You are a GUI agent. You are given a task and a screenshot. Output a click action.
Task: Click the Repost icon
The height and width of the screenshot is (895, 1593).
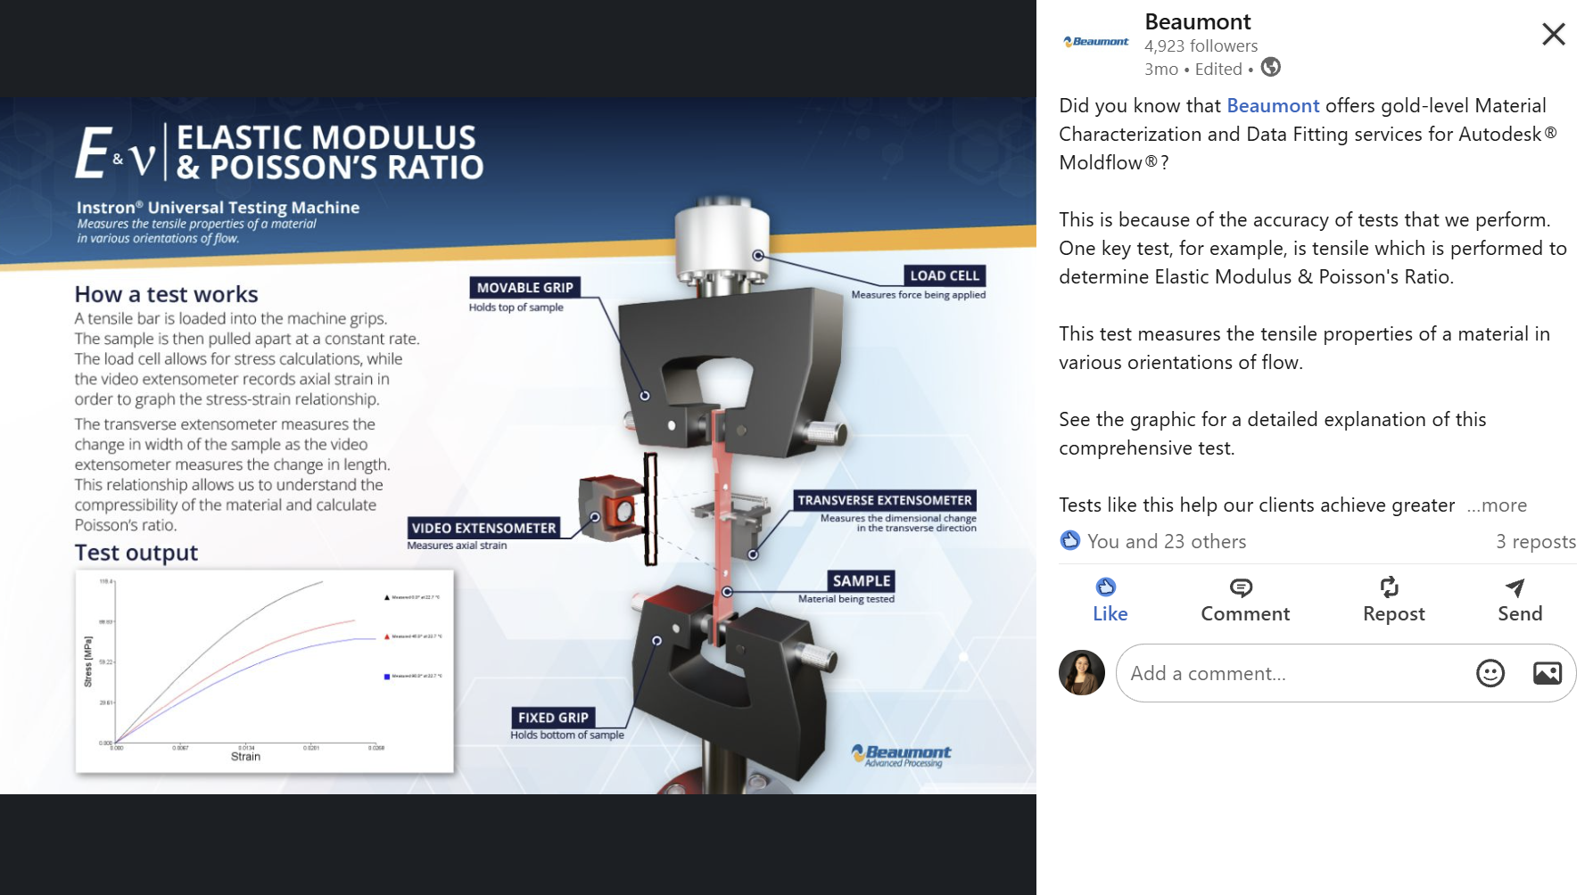[1390, 587]
